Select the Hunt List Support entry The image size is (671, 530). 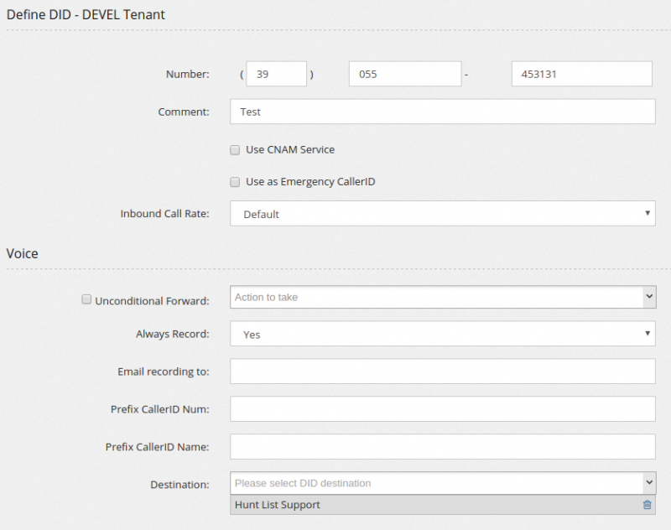278,505
